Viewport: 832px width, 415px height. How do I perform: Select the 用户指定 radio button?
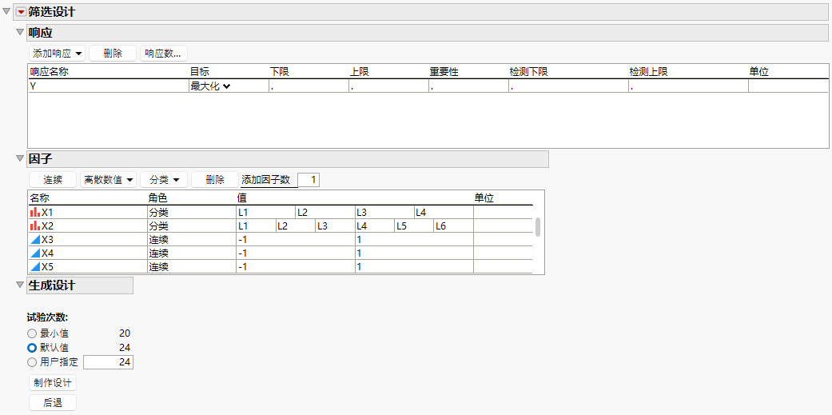(32, 362)
